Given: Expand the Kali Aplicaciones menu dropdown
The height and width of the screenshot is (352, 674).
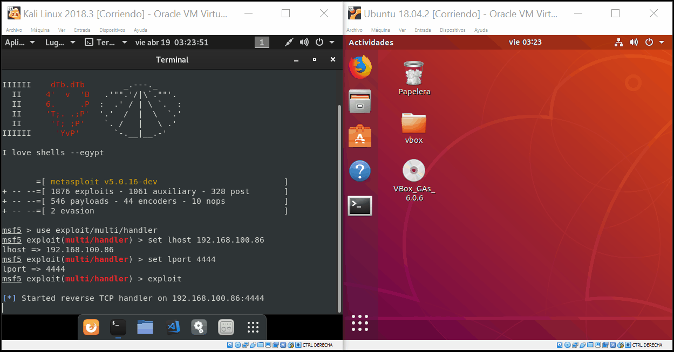Looking at the screenshot, I should coord(20,42).
